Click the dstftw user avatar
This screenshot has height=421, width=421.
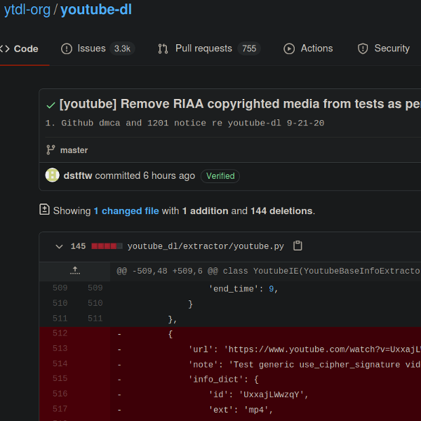tap(52, 175)
